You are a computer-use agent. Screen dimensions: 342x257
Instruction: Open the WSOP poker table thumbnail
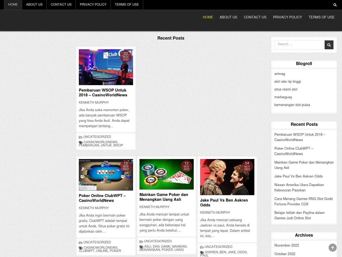(106, 67)
